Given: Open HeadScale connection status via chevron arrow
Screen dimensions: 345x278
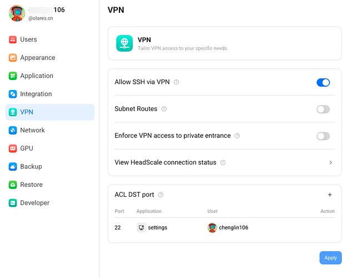Looking at the screenshot, I should 331,162.
